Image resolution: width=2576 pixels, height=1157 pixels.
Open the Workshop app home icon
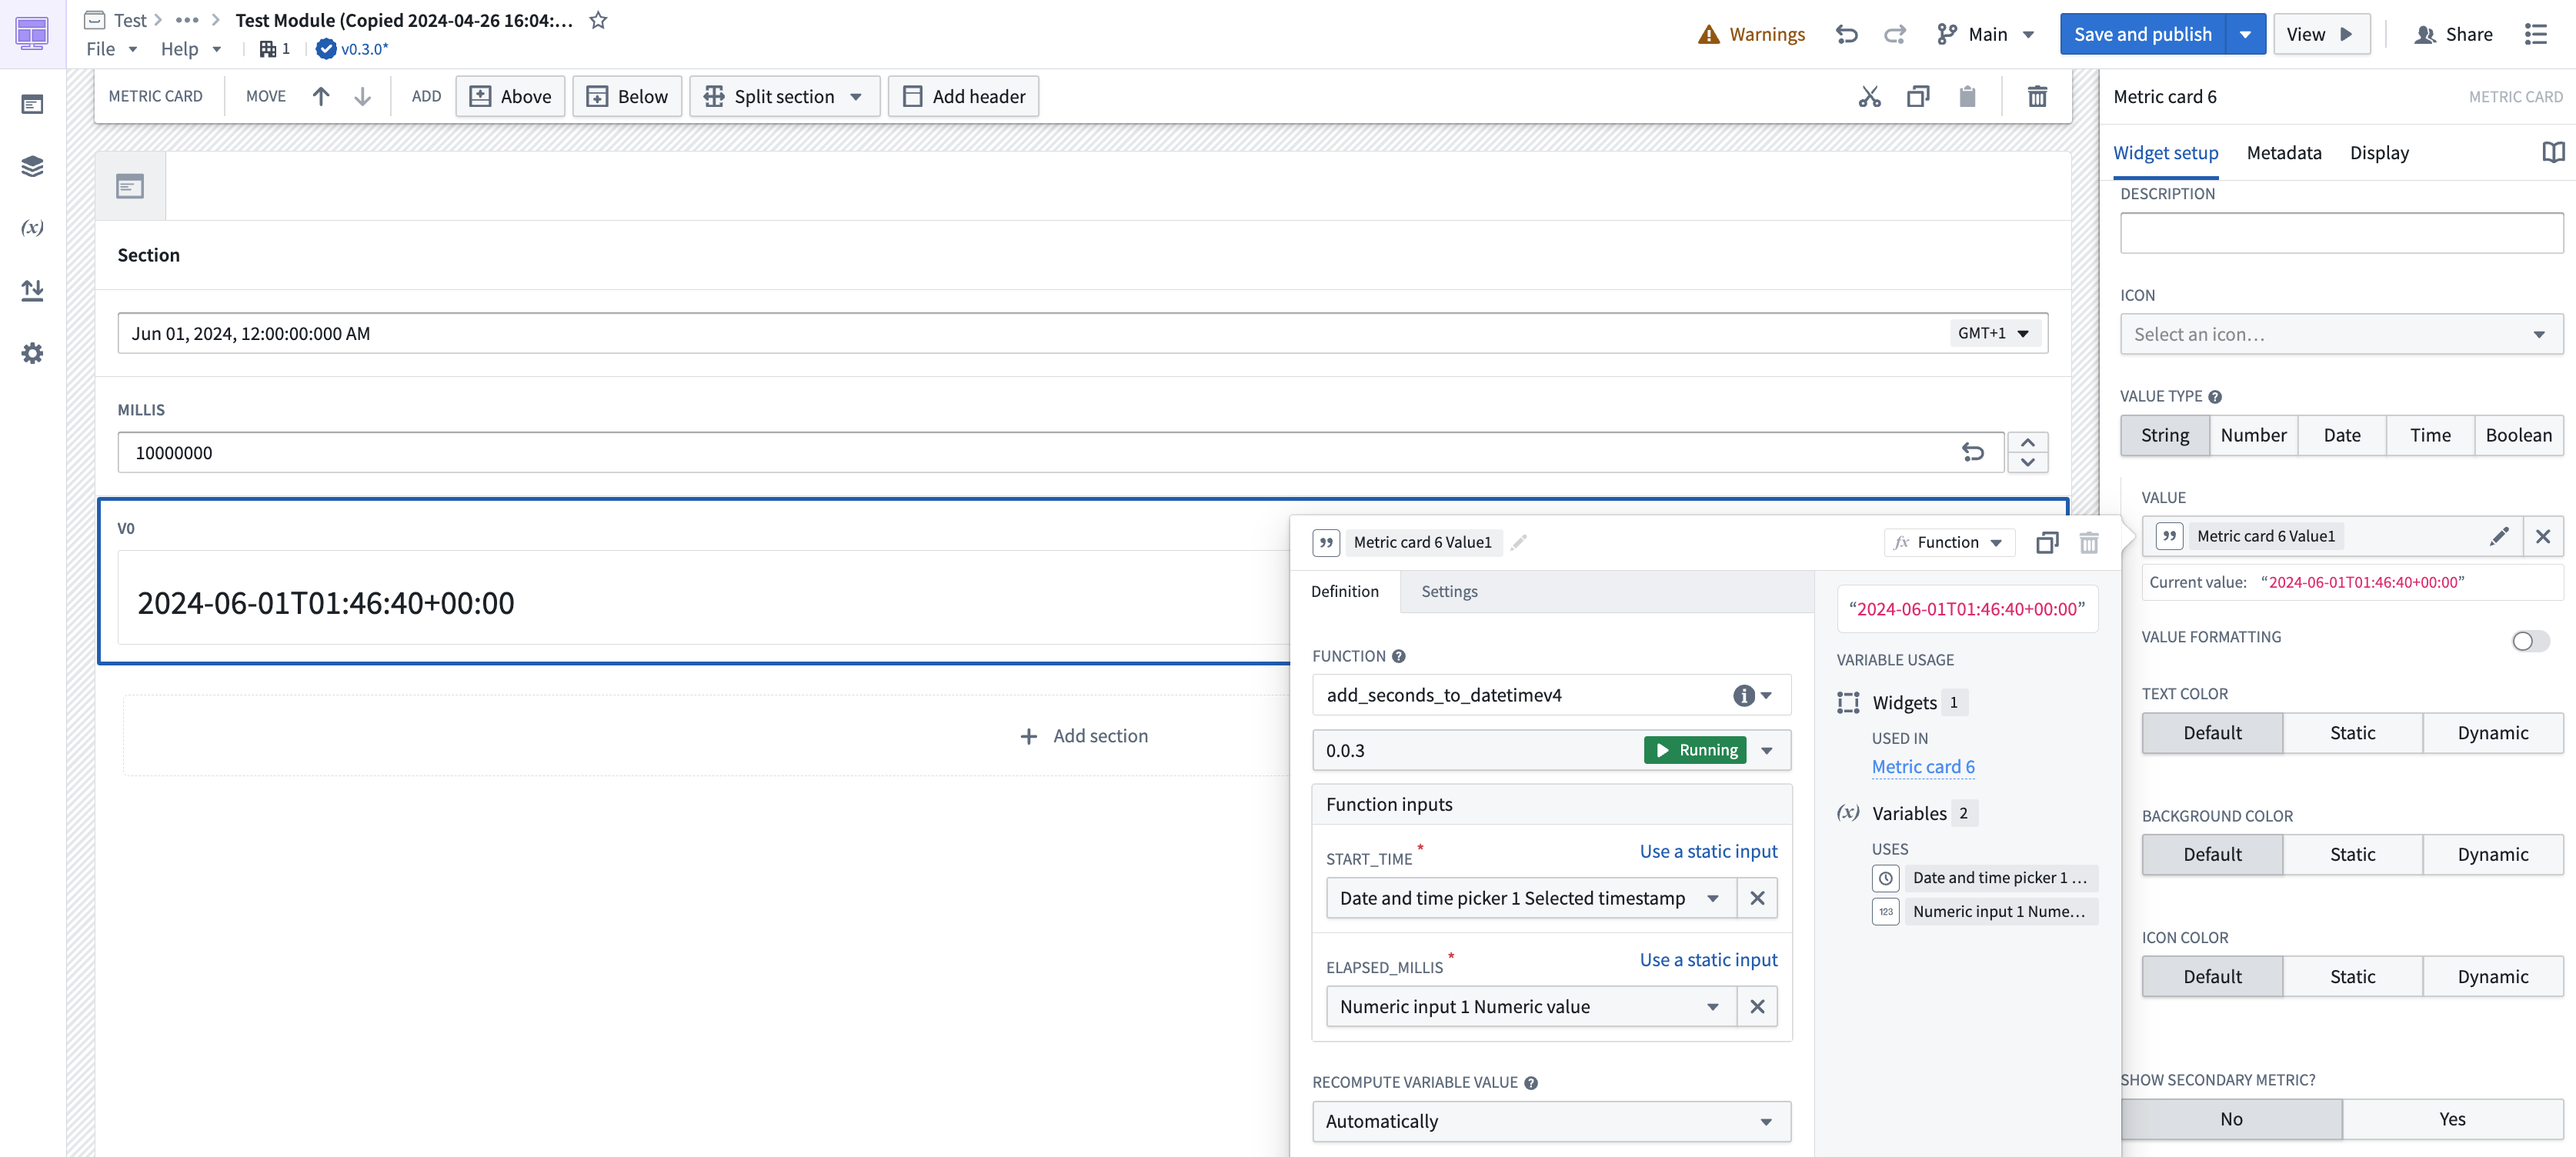coord(32,33)
